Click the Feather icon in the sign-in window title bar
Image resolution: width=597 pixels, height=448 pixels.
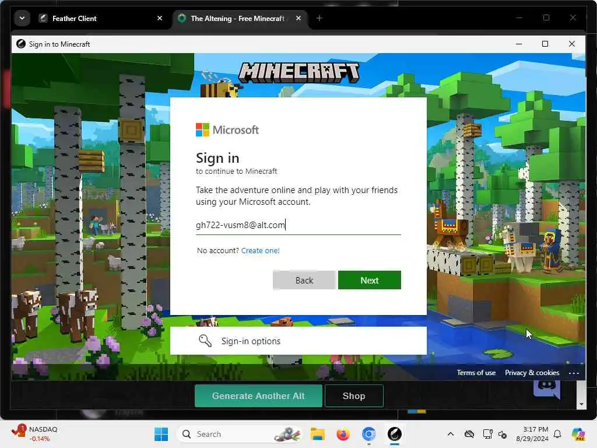pyautogui.click(x=21, y=44)
